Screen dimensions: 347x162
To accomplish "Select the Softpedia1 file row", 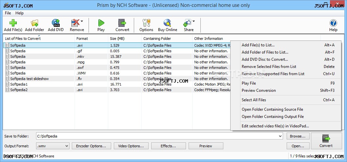I will coord(117,84).
